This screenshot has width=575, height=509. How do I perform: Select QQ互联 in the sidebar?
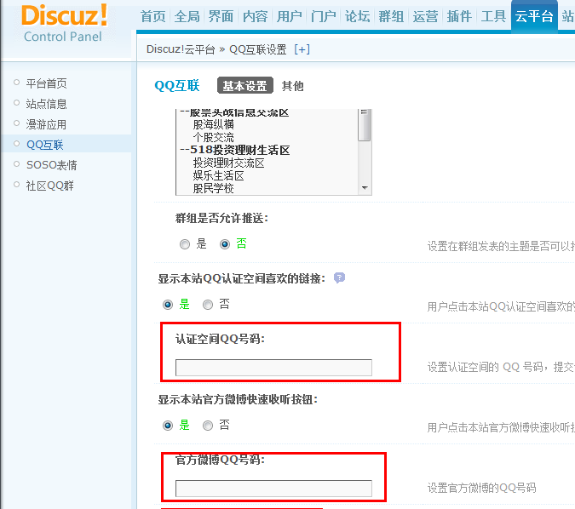click(45, 145)
